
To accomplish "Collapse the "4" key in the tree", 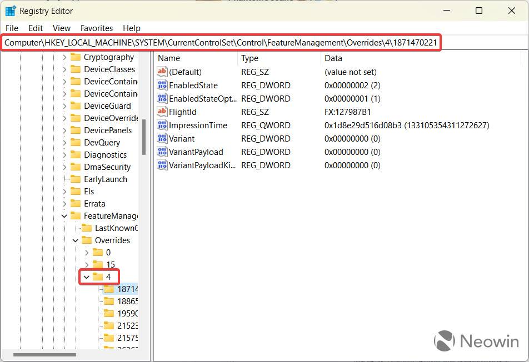I will tap(87, 276).
